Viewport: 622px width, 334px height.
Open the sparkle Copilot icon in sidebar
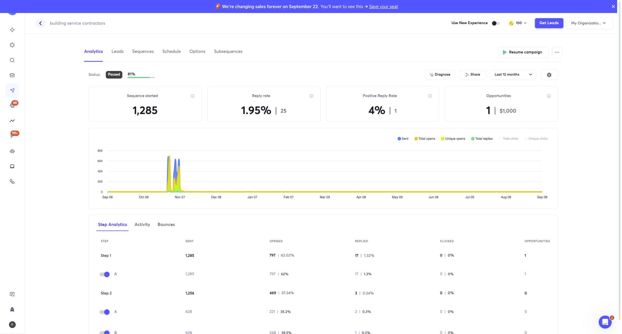pos(12,30)
